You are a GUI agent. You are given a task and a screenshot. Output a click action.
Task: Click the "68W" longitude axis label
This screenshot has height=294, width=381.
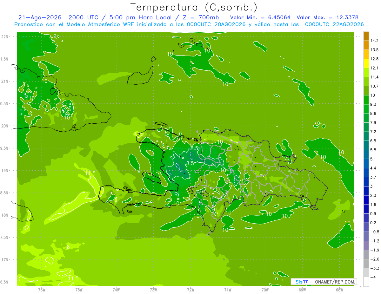coord(339,290)
